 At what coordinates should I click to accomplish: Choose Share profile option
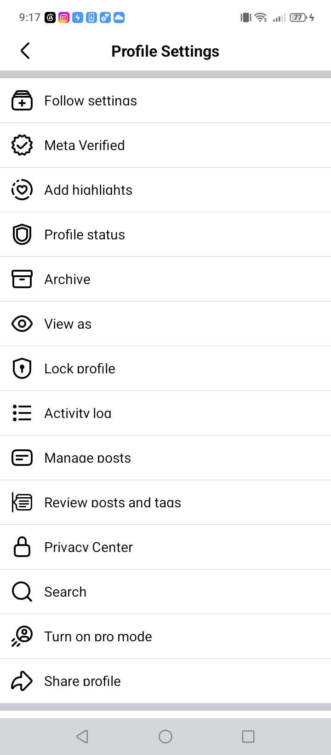tap(165, 681)
